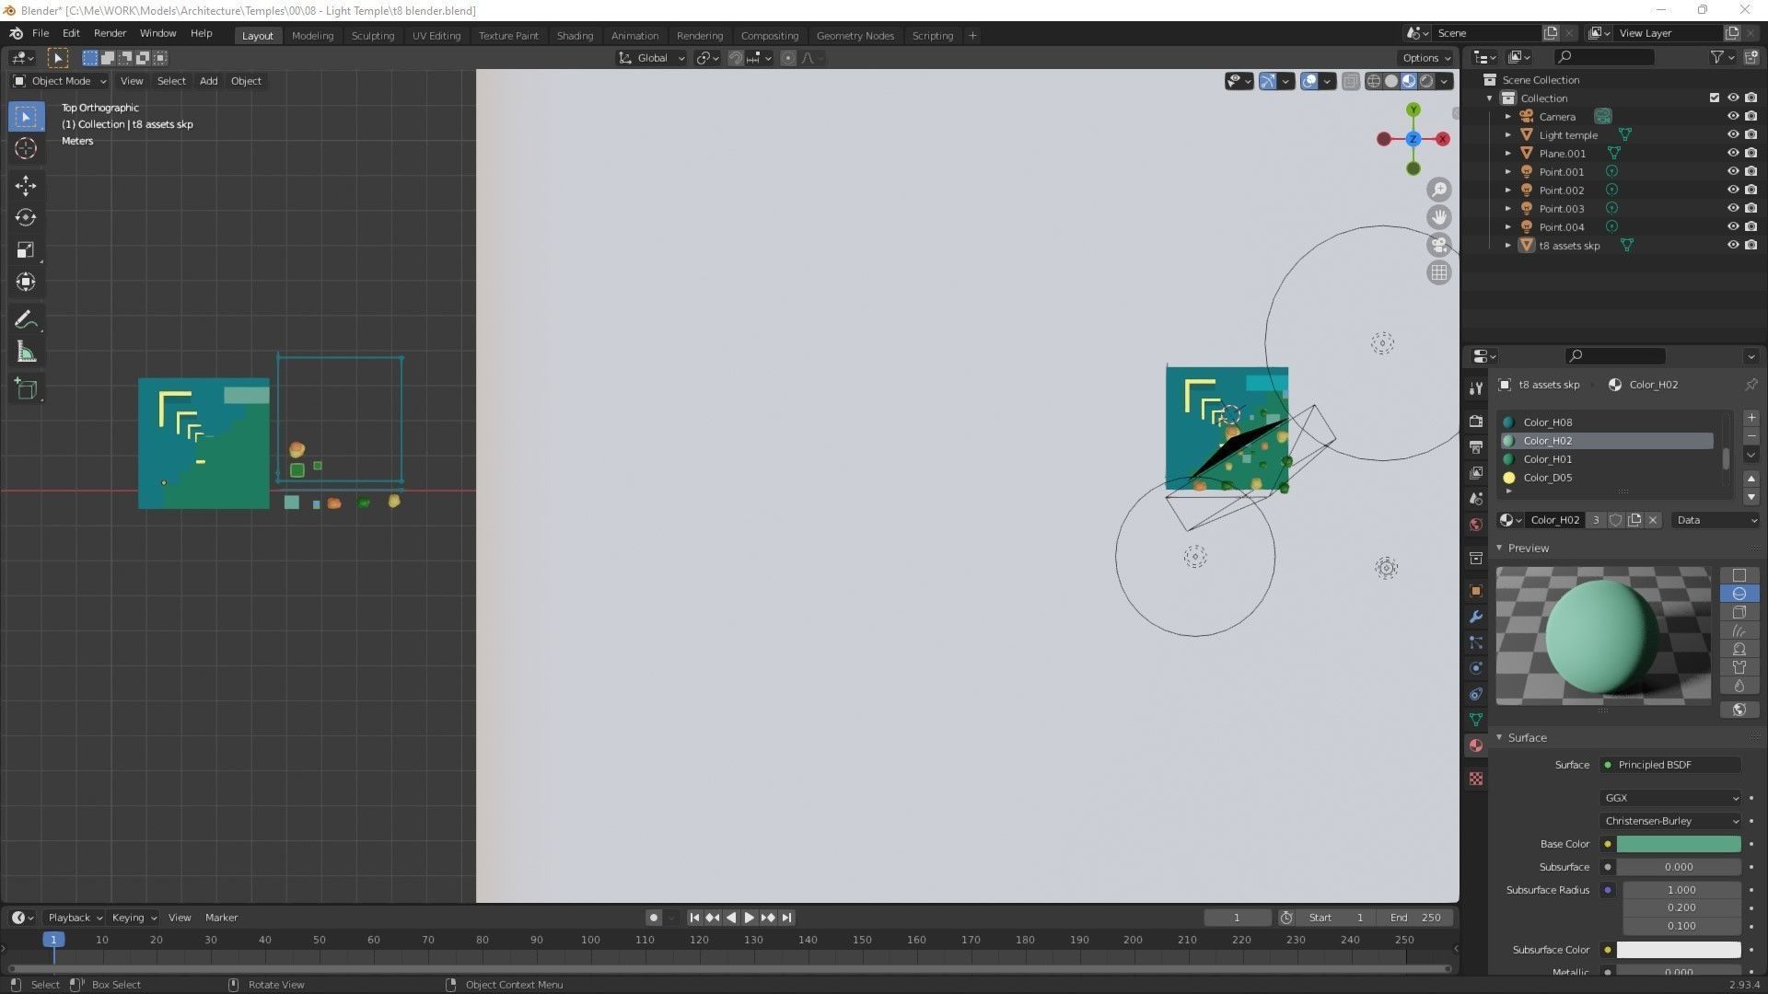The image size is (1768, 994).
Task: Switch to the Shading workspace tab
Action: [575, 35]
